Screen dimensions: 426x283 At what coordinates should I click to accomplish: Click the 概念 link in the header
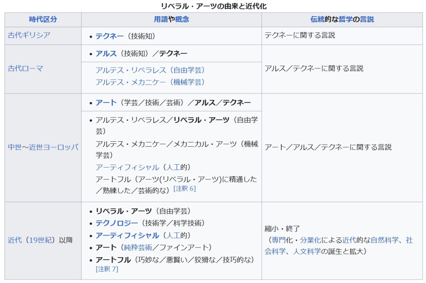[182, 20]
